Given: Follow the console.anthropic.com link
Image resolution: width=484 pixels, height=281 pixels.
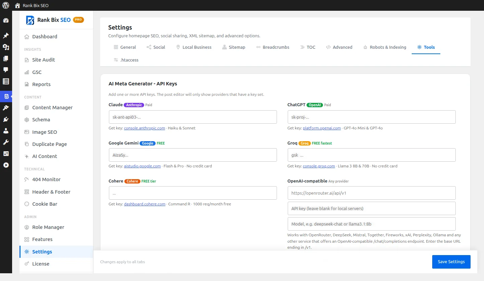Looking at the screenshot, I should tap(145, 128).
